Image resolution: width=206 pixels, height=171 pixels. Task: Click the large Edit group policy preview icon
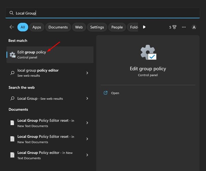[x=148, y=52]
